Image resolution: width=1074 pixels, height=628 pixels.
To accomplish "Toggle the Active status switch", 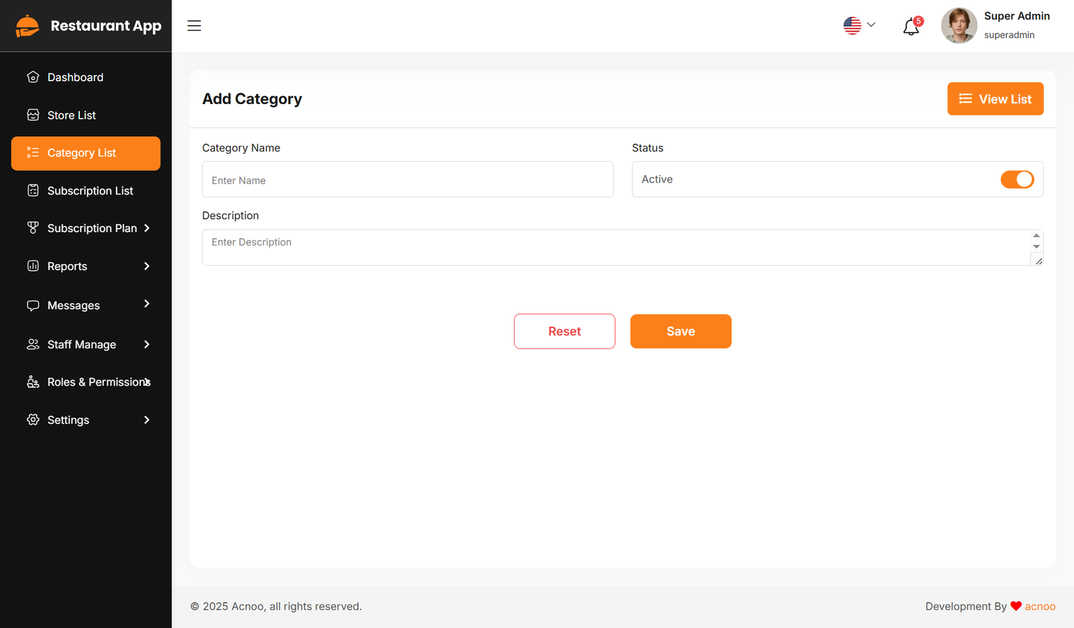I will pyautogui.click(x=1017, y=180).
